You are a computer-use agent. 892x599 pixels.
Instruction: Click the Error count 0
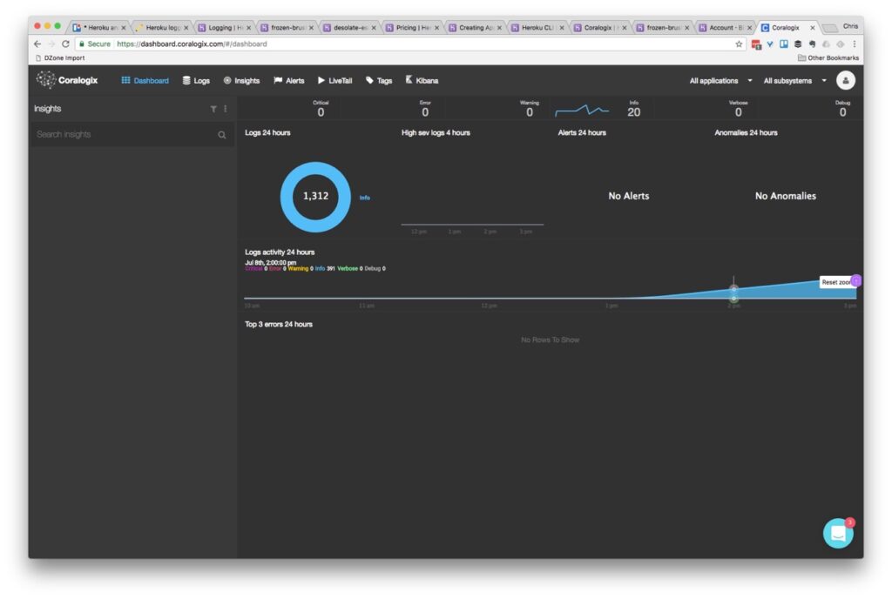[425, 112]
